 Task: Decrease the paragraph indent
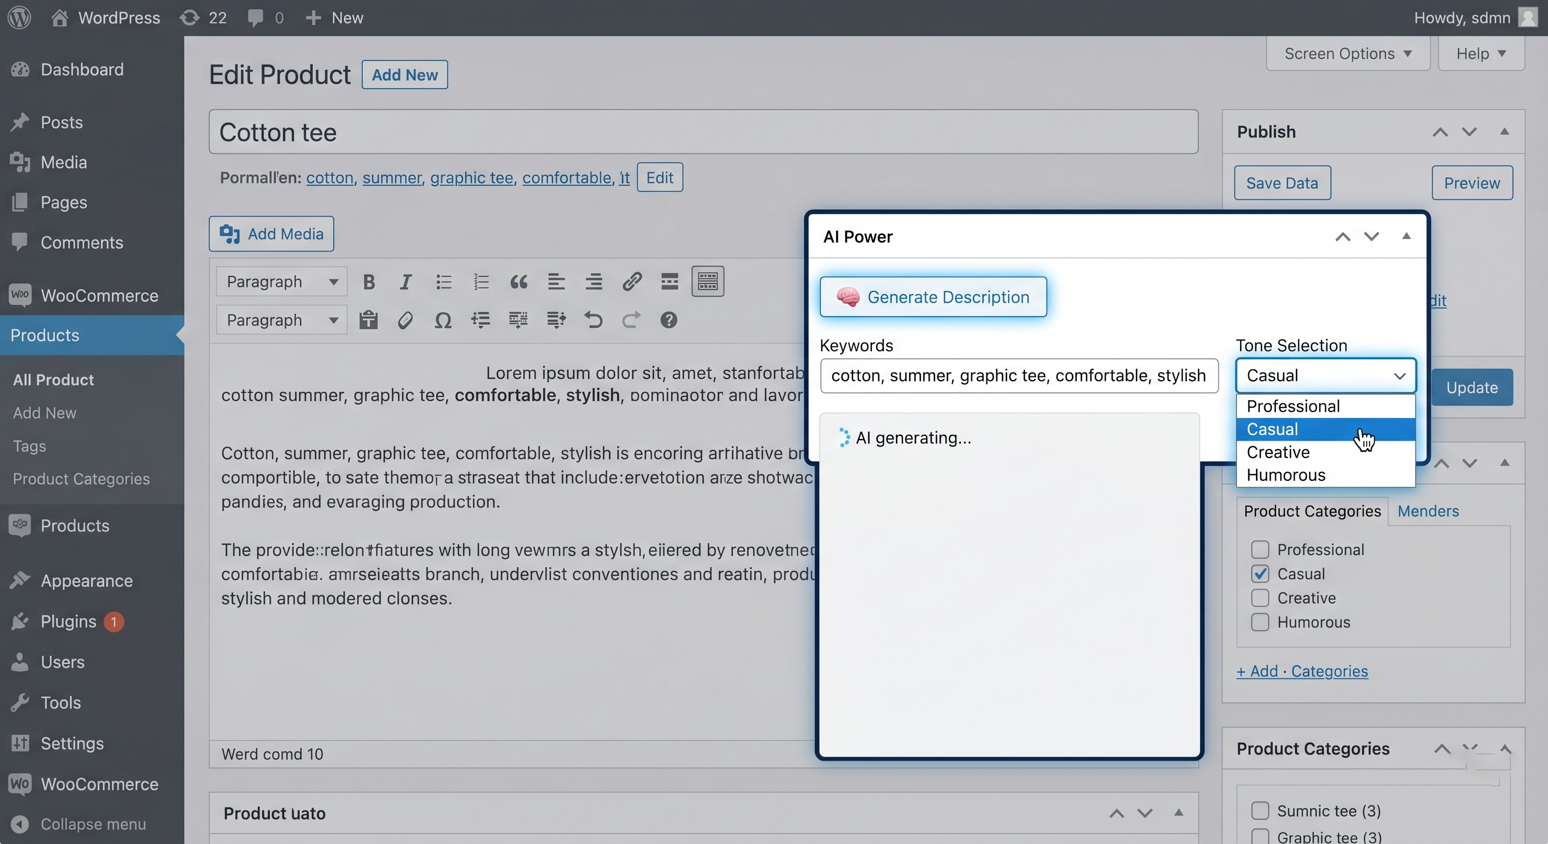click(x=481, y=320)
